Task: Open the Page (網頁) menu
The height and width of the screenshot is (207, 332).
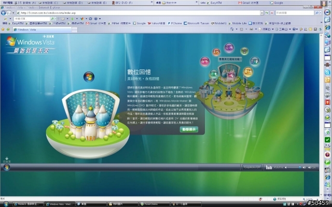Action: pos(266,29)
